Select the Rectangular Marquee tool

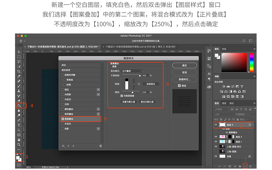19,57
